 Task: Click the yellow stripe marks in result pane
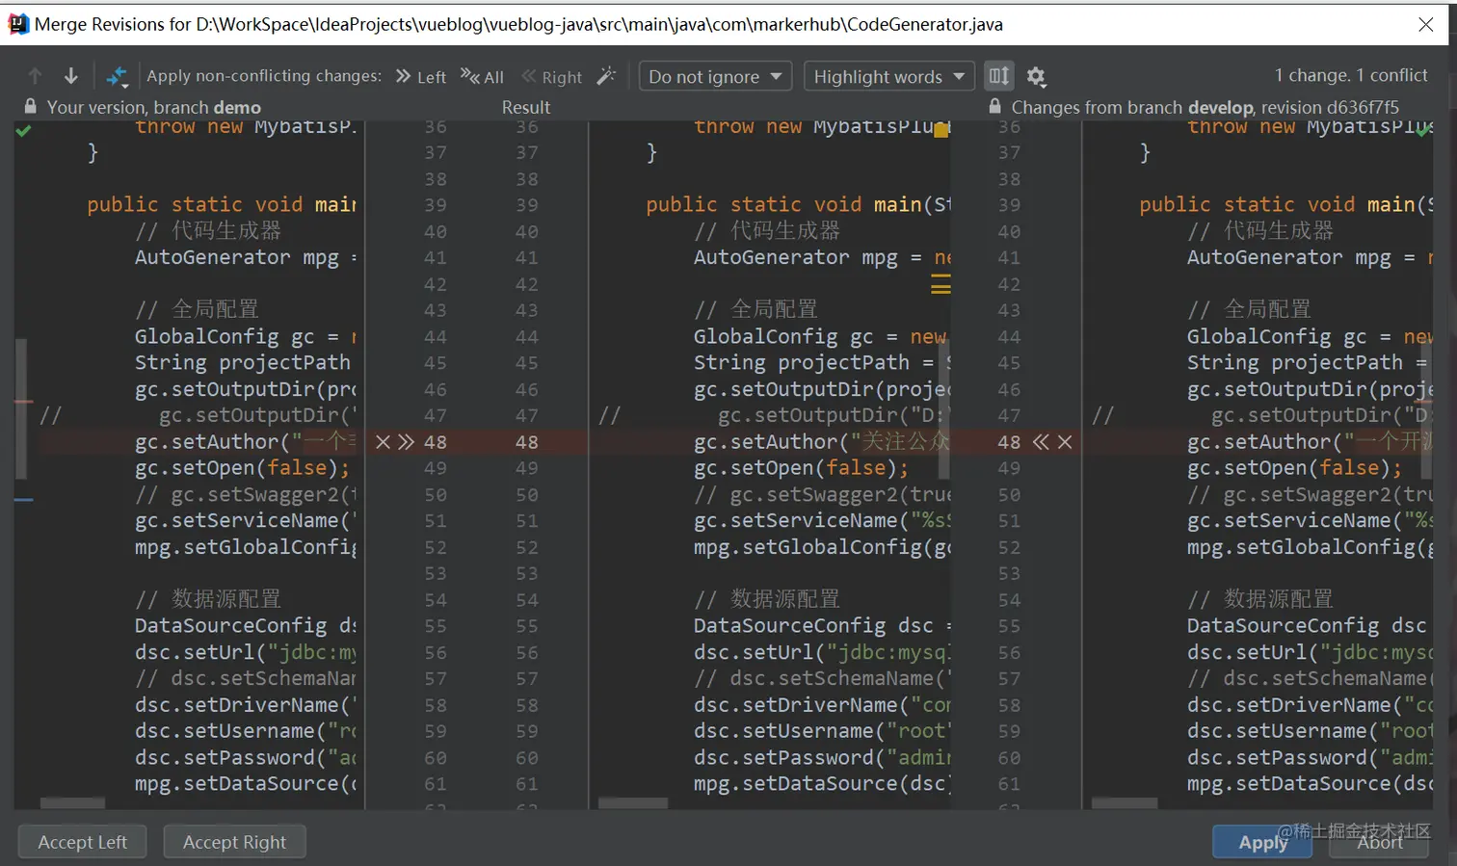coord(940,284)
